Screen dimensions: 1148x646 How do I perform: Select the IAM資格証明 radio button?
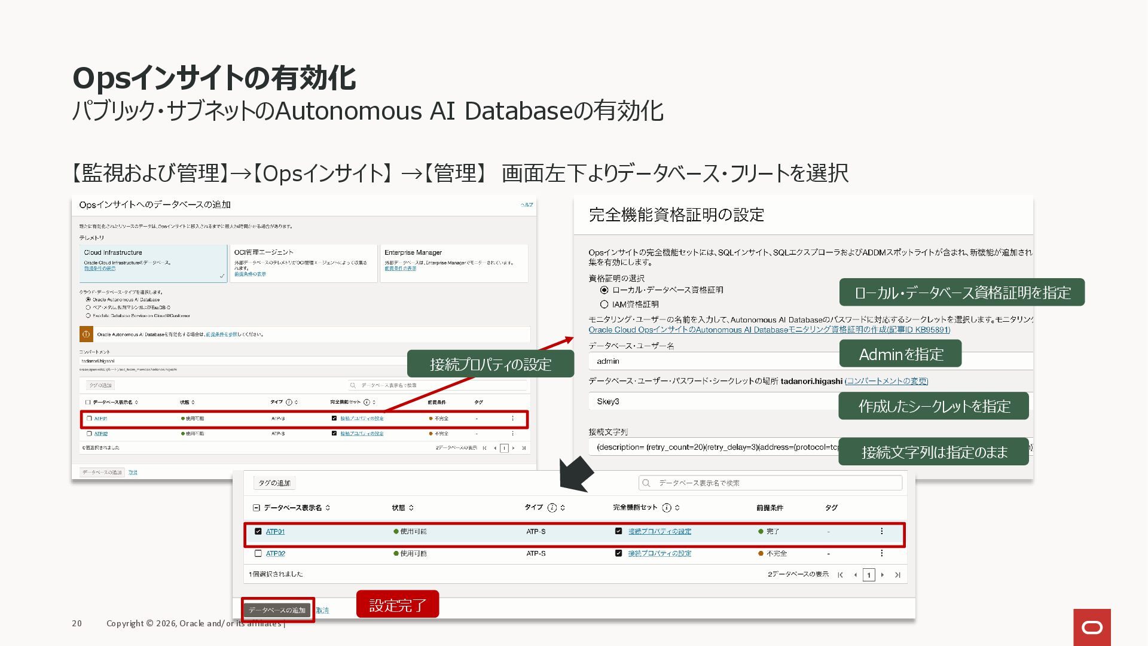604,304
